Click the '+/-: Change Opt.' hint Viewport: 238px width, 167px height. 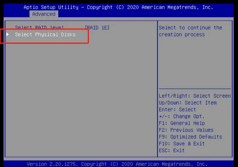coord(182,116)
